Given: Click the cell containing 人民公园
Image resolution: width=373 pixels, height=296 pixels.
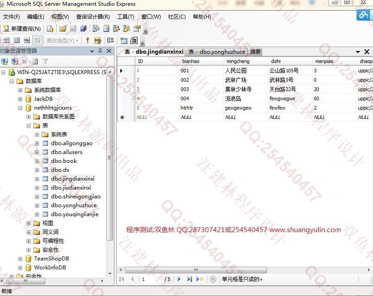Looking at the screenshot, I should (x=245, y=71).
